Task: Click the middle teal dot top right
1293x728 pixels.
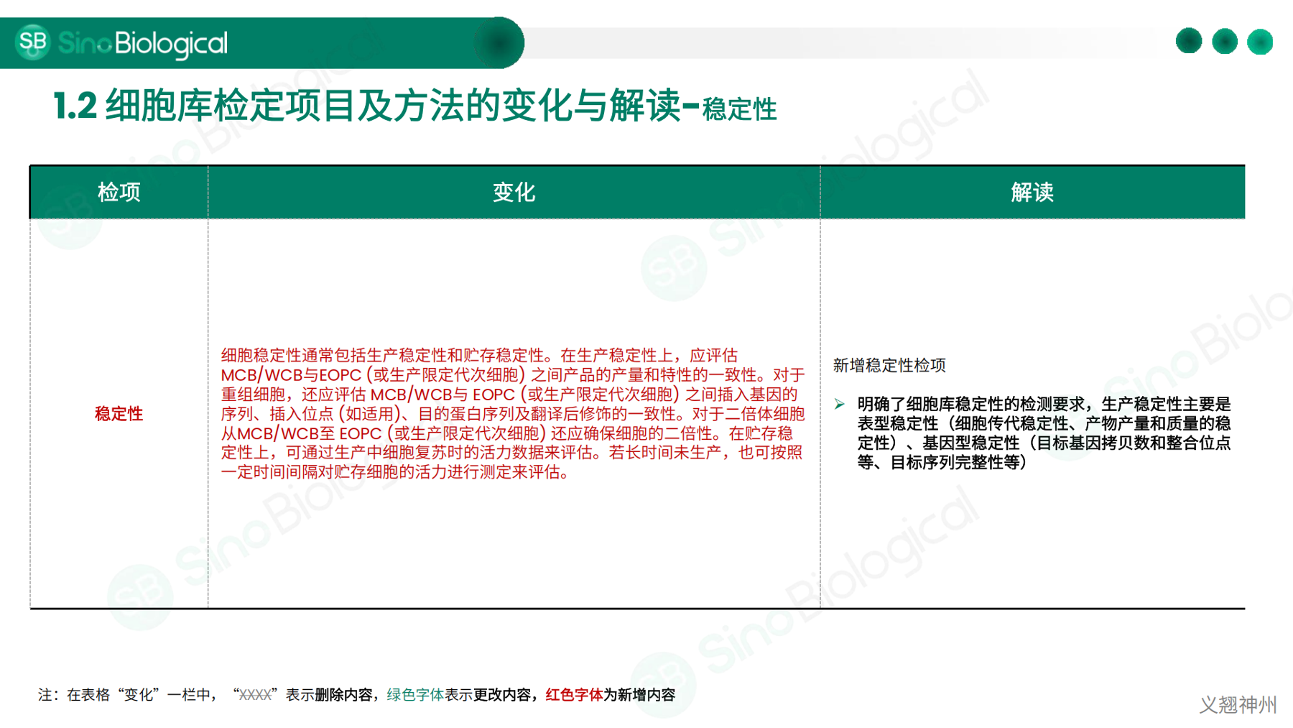Action: (1223, 41)
